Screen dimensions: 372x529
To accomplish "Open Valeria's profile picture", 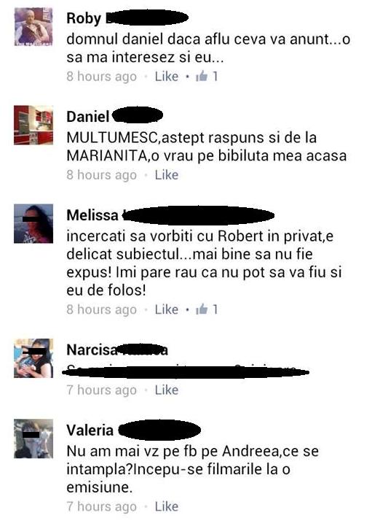I will [x=33, y=439].
